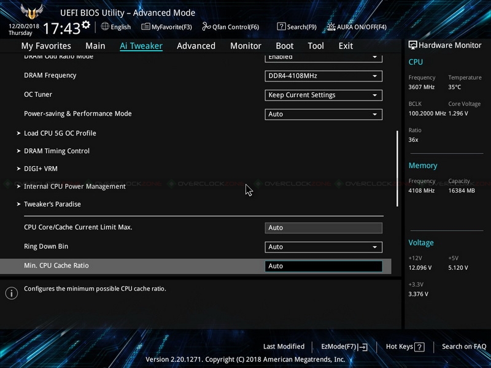
Task: Click the 12/20/2018 date text
Action: click(x=24, y=26)
